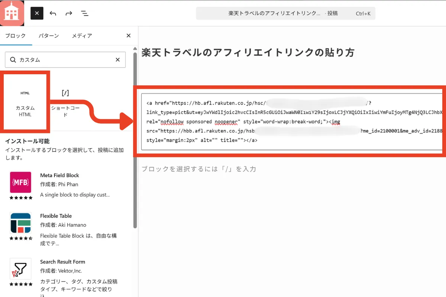The image size is (446, 297).
Task: Select the Flexible Table plugin icon
Action: click(20, 223)
